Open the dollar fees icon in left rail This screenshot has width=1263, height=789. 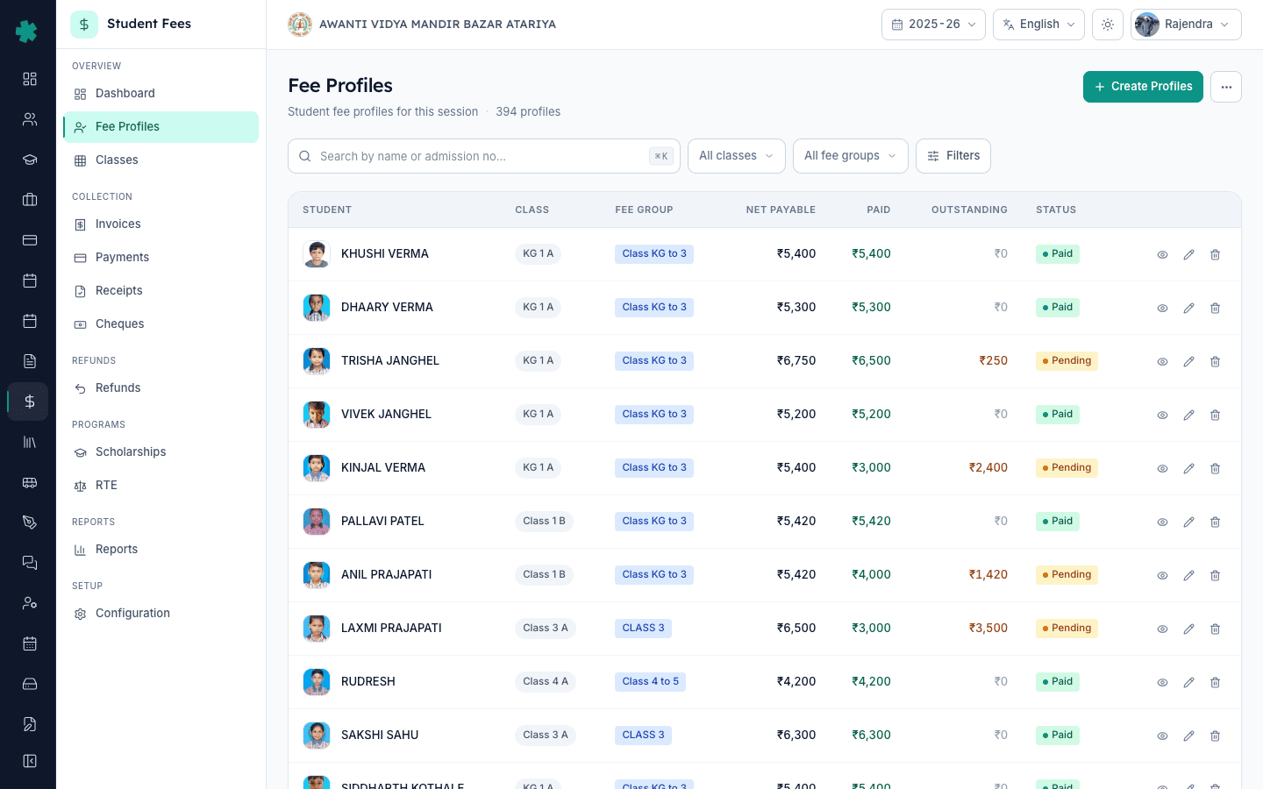29,402
